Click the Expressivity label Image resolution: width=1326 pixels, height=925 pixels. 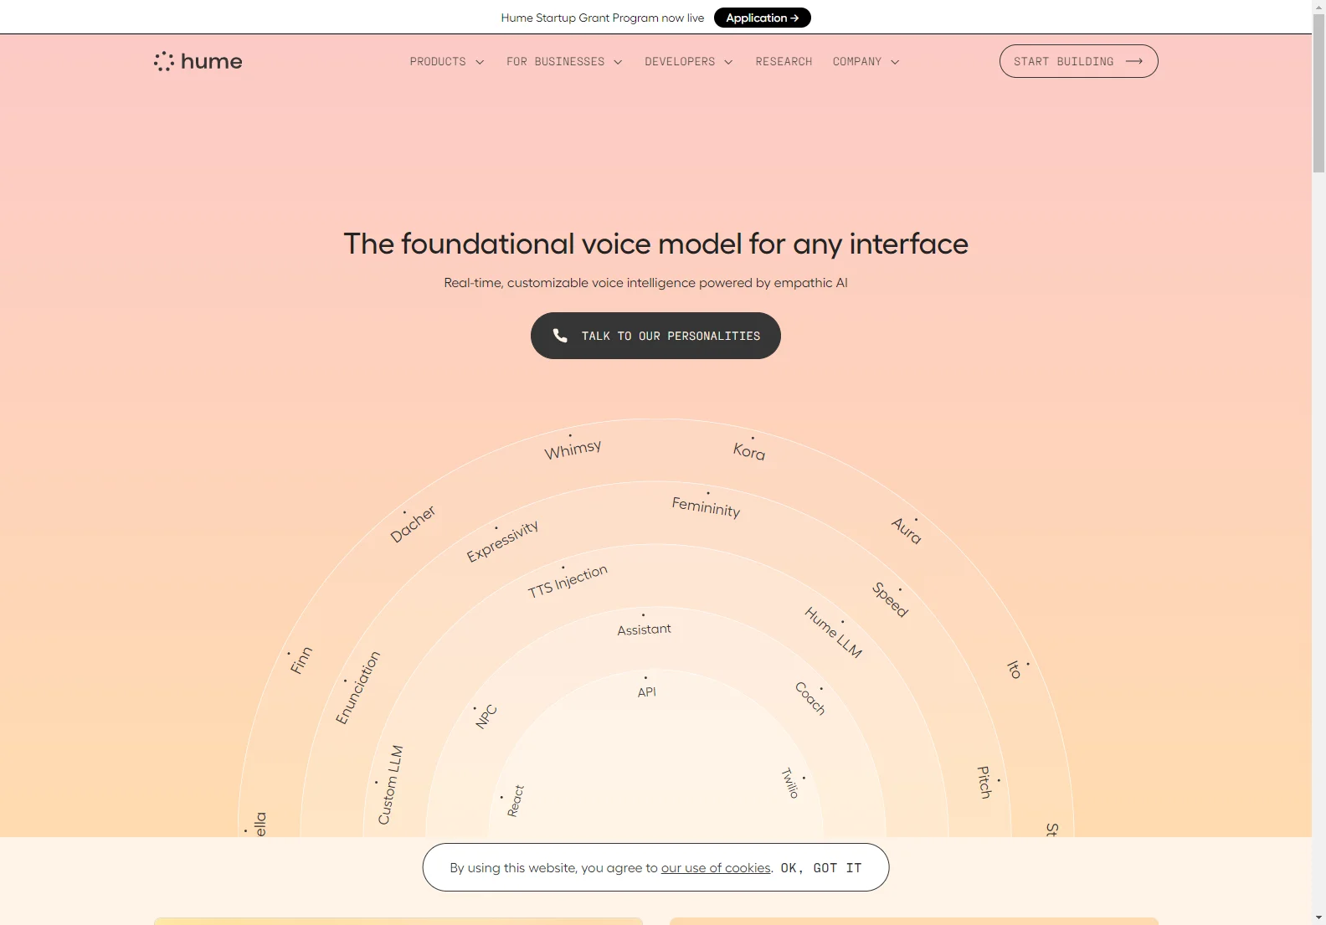[x=502, y=541]
